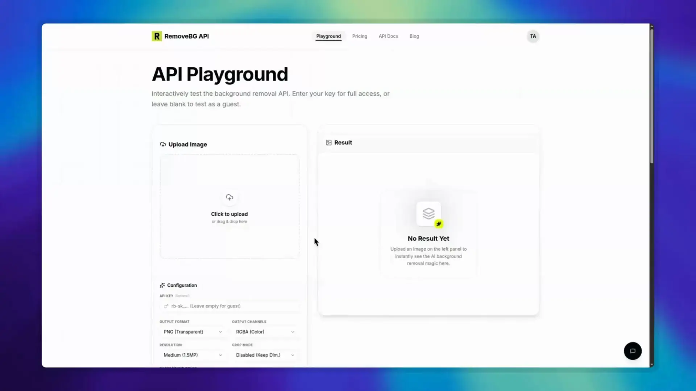This screenshot has height=391, width=696.
Task: Click the key icon in the API Key field
Action: pyautogui.click(x=166, y=306)
